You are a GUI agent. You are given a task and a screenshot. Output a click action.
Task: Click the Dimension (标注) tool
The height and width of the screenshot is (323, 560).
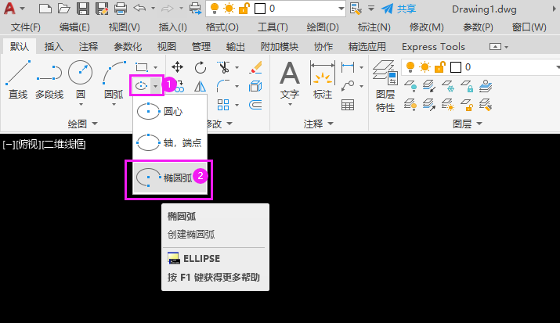(x=323, y=81)
